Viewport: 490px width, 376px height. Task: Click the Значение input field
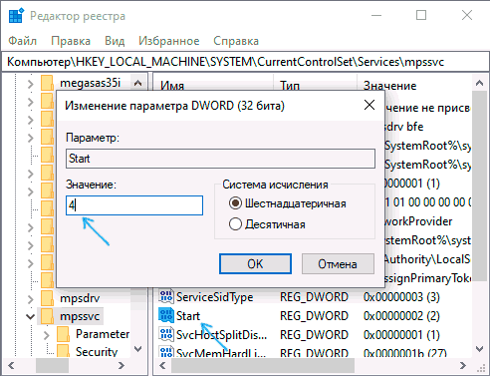pyautogui.click(x=134, y=205)
